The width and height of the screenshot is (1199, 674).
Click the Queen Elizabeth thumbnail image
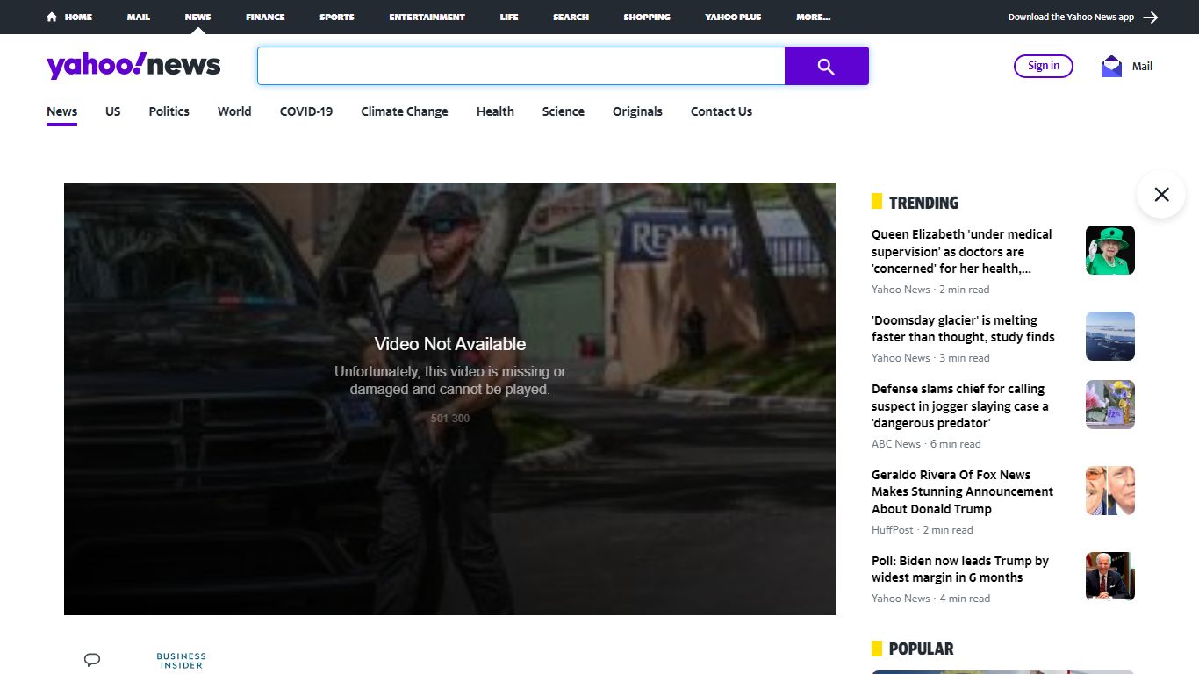[x=1110, y=250]
